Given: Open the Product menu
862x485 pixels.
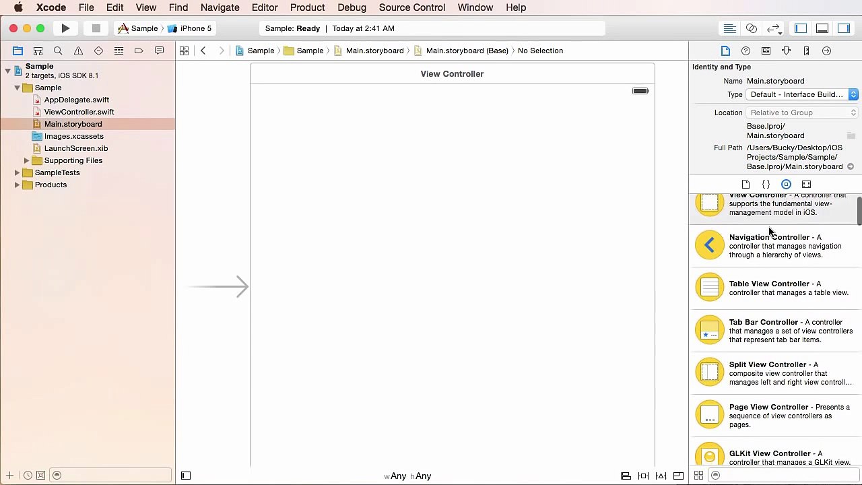Looking at the screenshot, I should point(308,7).
